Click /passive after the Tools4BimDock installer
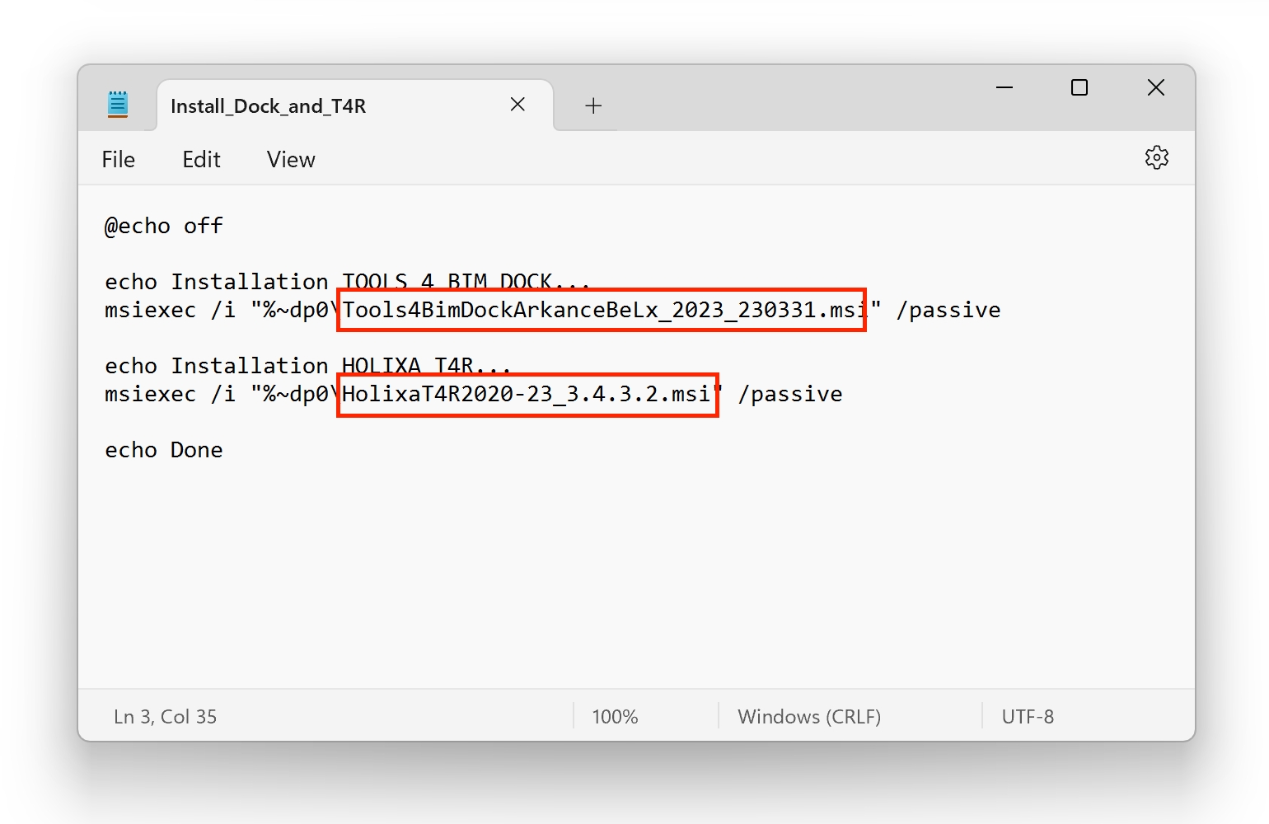 click(x=948, y=311)
